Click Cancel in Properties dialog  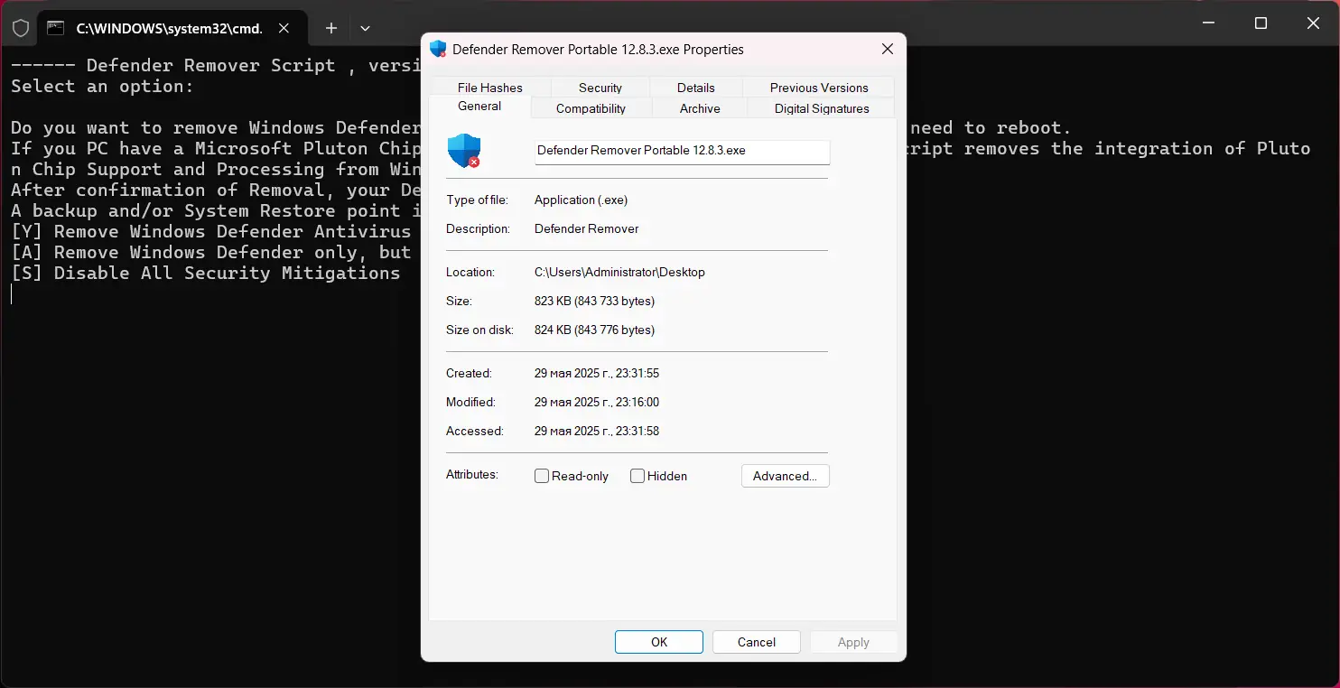point(757,642)
